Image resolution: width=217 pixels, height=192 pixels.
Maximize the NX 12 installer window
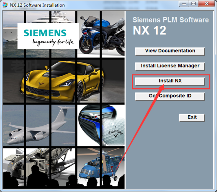tap(193, 3)
